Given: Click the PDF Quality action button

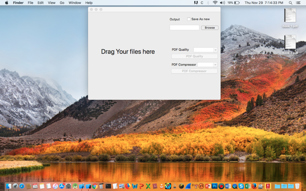Looking at the screenshot, I should [x=194, y=57].
